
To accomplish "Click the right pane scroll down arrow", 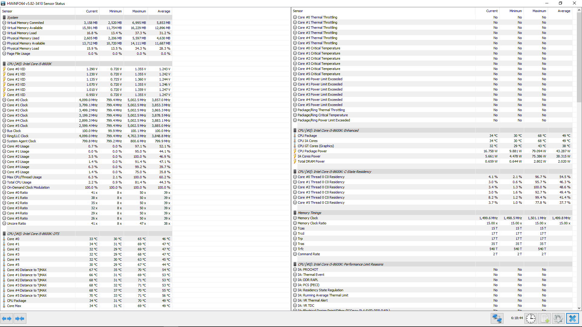I will pos(579,308).
